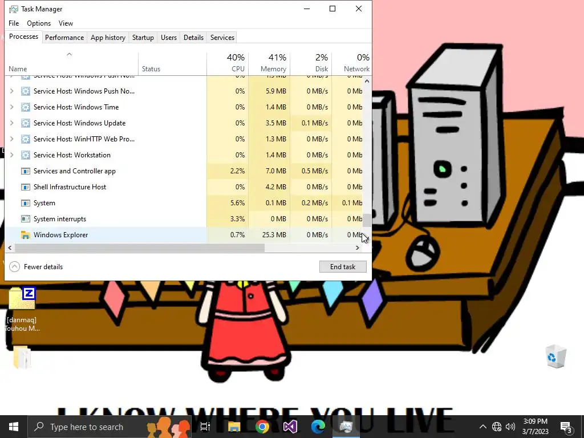Switch to the App history tab

[x=108, y=38]
